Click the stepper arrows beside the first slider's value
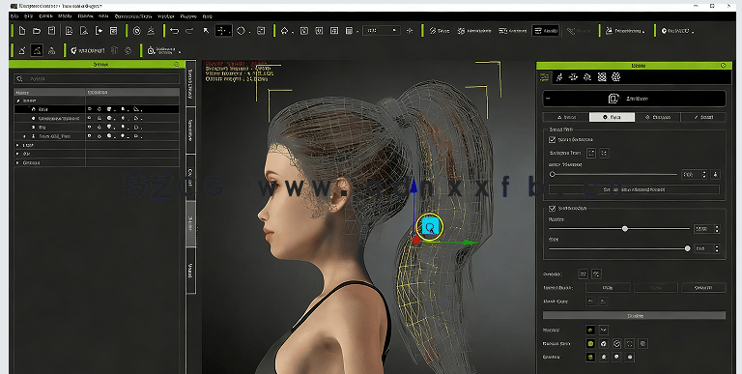The image size is (742, 374). tap(703, 174)
